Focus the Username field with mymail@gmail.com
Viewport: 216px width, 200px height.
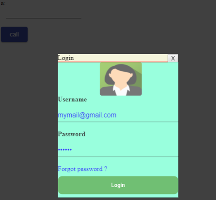(x=118, y=115)
